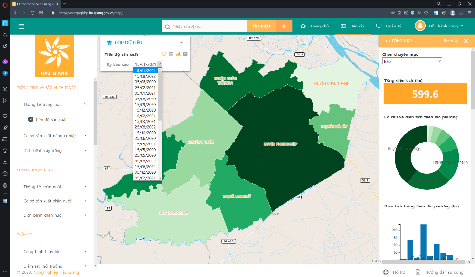Screen dimensions: 475x277
Task: Click the Reset link in summary panel
Action: tap(450, 41)
